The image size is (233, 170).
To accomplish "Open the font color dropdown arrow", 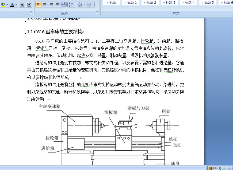I will (16, 5).
